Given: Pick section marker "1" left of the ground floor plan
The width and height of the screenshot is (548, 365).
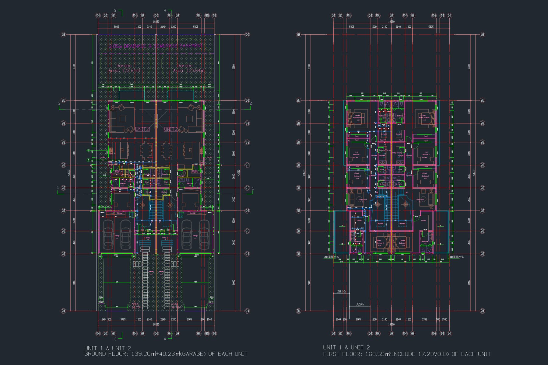Looking at the screenshot, I should (58, 188).
